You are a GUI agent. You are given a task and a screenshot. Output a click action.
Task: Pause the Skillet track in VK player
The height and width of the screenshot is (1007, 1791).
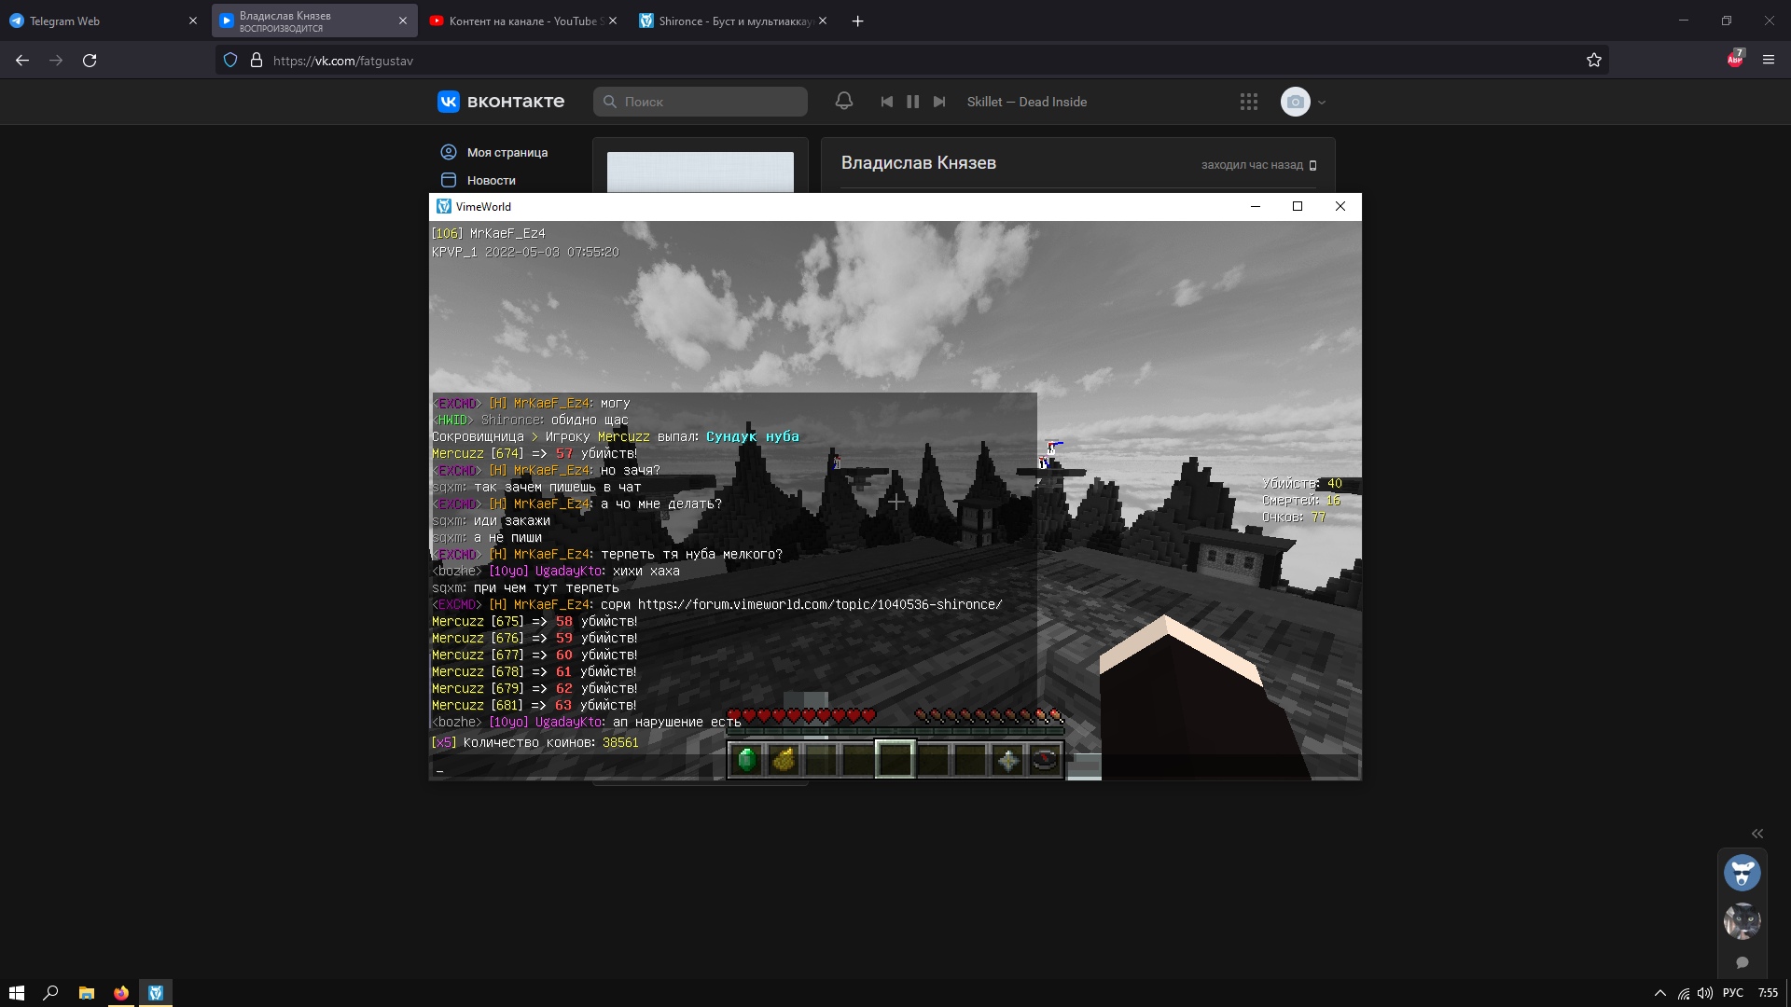pos(912,102)
